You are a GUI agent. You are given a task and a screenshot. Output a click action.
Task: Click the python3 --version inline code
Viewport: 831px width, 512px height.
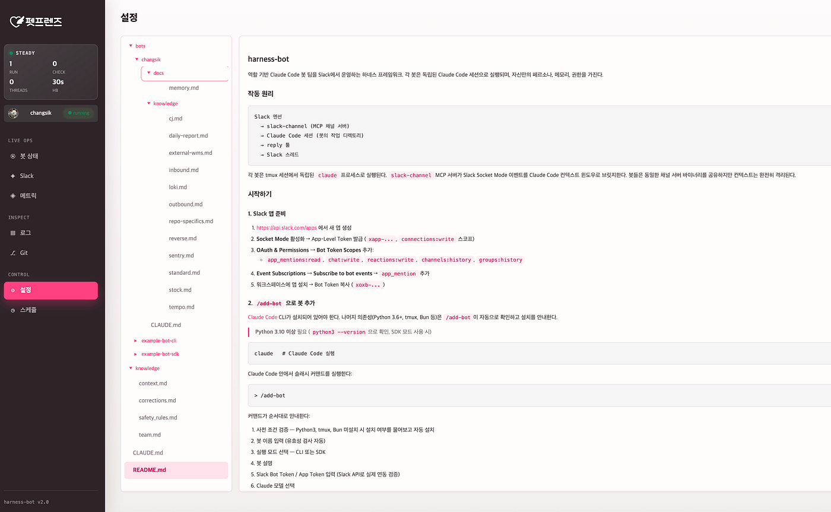tap(339, 332)
